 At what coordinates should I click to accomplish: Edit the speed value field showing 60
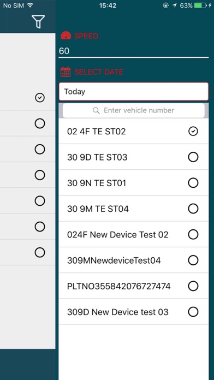coord(134,51)
